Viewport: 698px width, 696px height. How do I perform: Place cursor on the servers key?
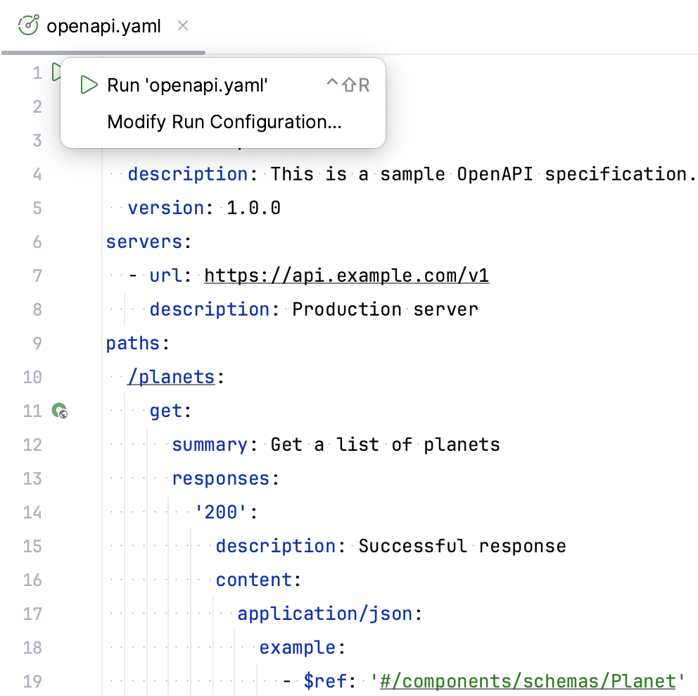click(x=144, y=242)
